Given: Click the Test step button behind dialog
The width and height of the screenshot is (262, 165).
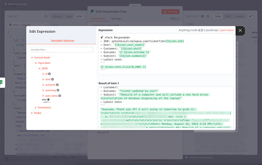Looking at the screenshot, I should pyautogui.click(x=170, y=12).
